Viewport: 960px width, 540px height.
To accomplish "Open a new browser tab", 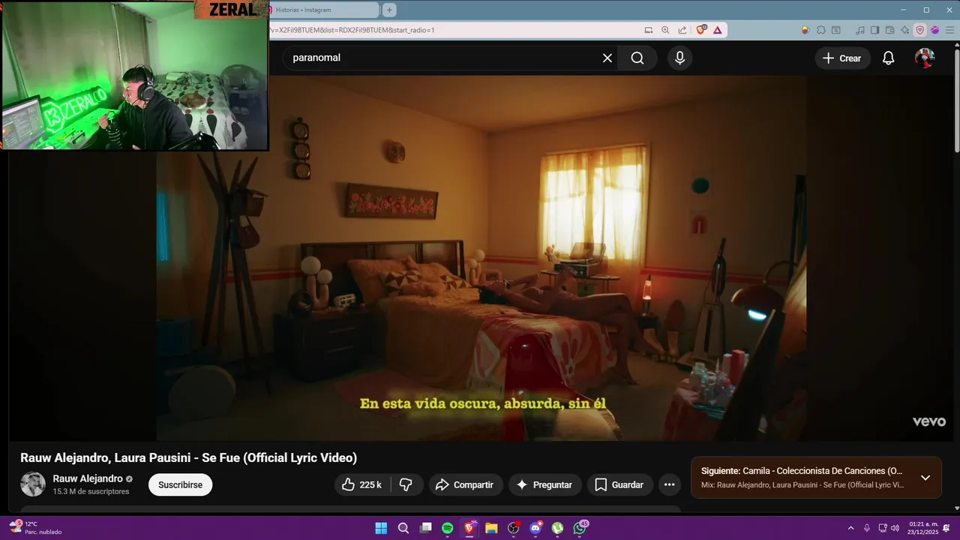I will (x=389, y=10).
